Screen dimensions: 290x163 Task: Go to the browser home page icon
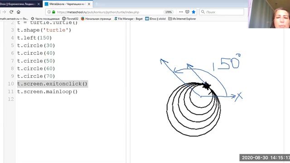coord(19,12)
